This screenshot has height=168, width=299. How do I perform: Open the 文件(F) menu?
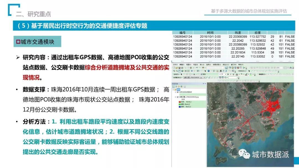coord(175,64)
